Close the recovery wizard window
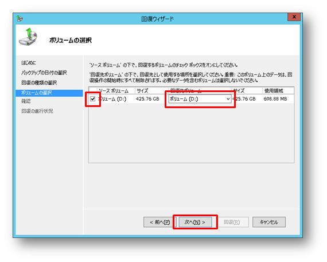This screenshot has height=262, width=327. coord(294,17)
